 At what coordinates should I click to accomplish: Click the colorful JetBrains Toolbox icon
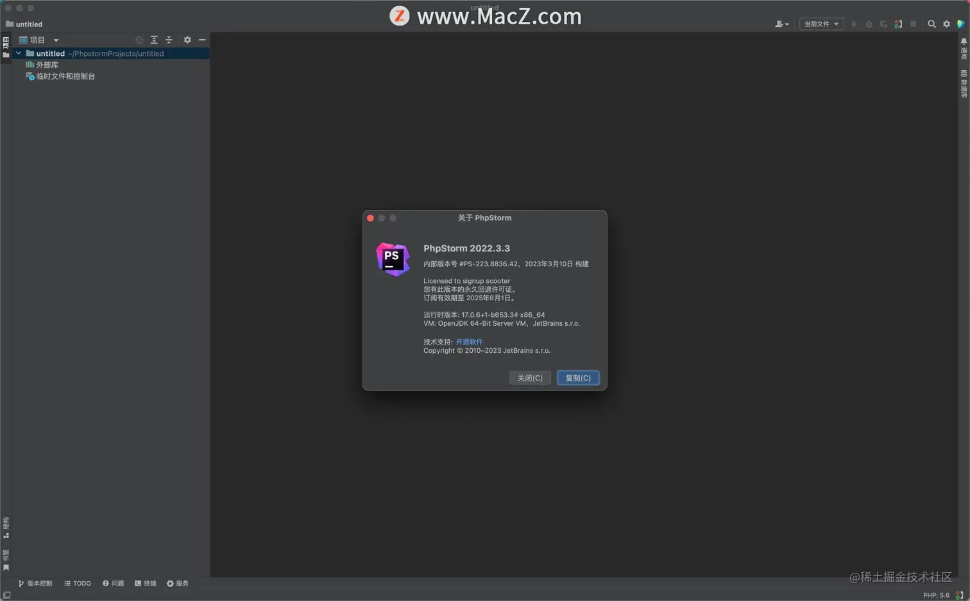tap(960, 24)
